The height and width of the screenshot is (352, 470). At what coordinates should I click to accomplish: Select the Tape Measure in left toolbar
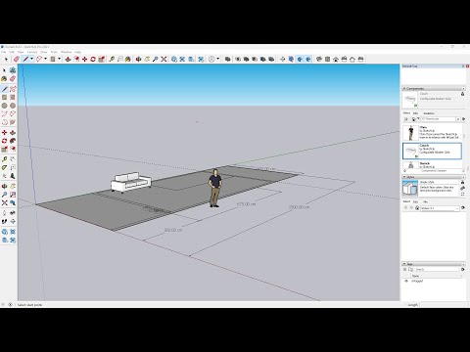tap(4, 159)
